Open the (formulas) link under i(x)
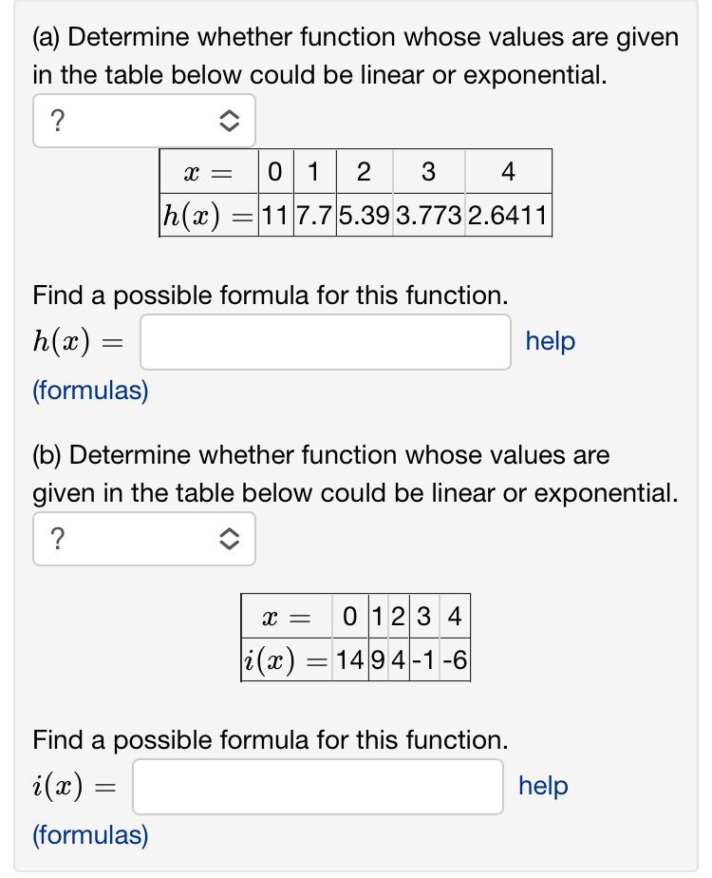This screenshot has height=878, width=712. [90, 835]
